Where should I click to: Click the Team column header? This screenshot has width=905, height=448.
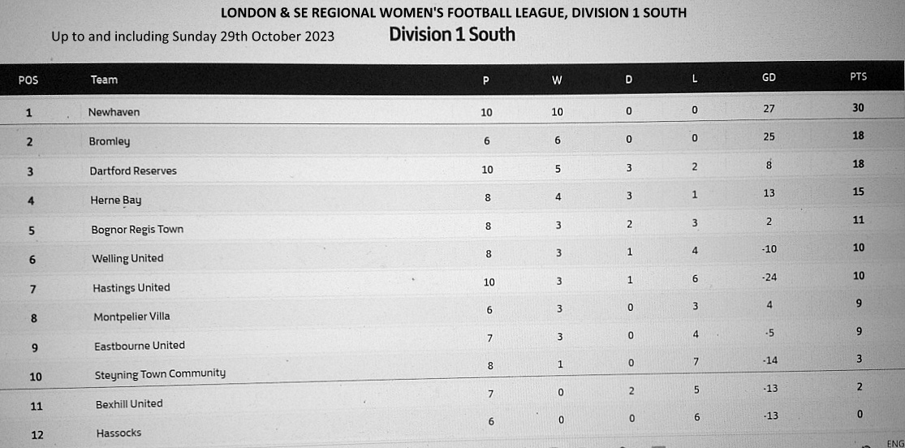pyautogui.click(x=104, y=80)
